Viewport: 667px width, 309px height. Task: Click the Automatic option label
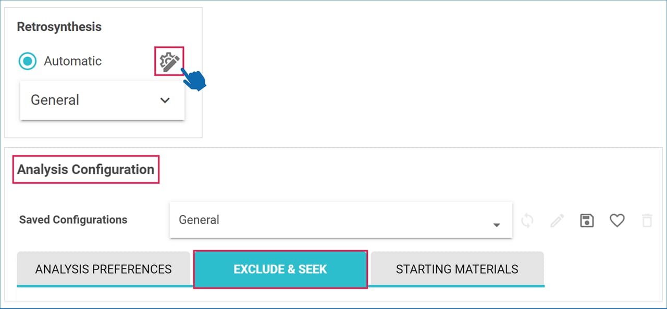(x=72, y=61)
